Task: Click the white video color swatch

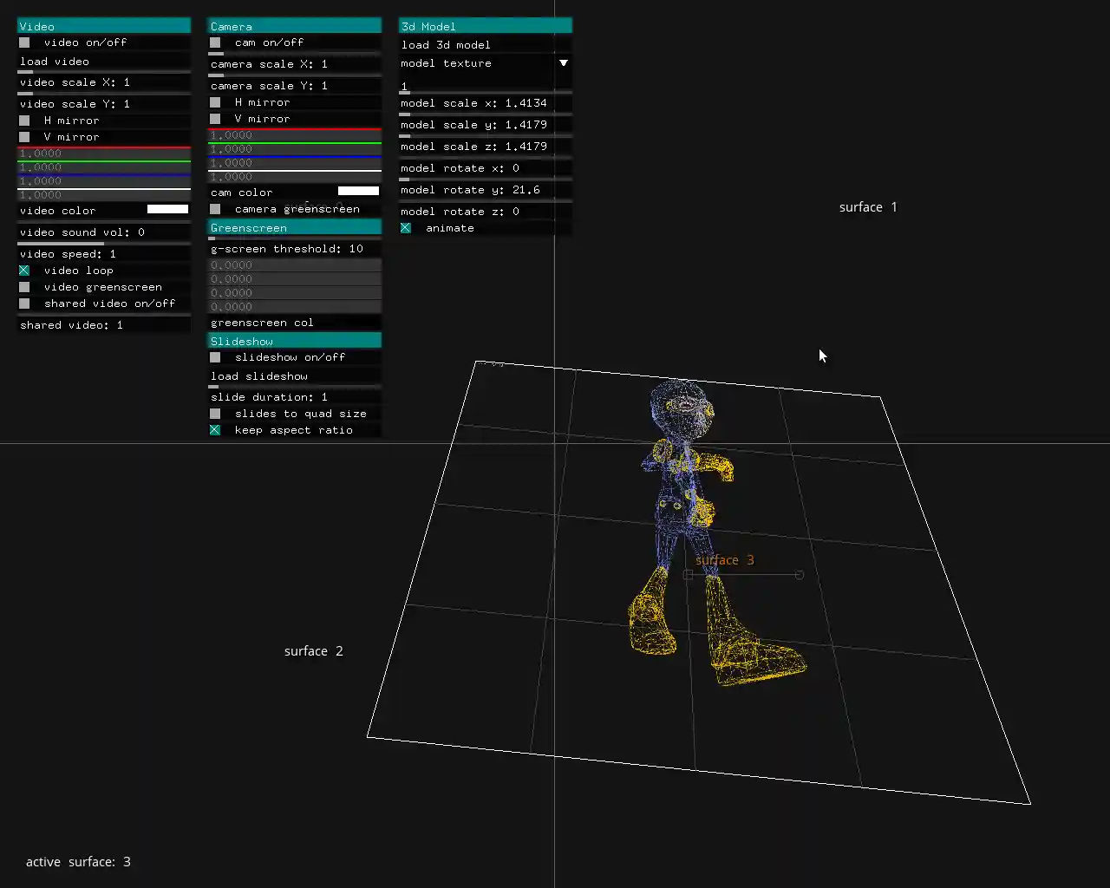Action: click(167, 209)
